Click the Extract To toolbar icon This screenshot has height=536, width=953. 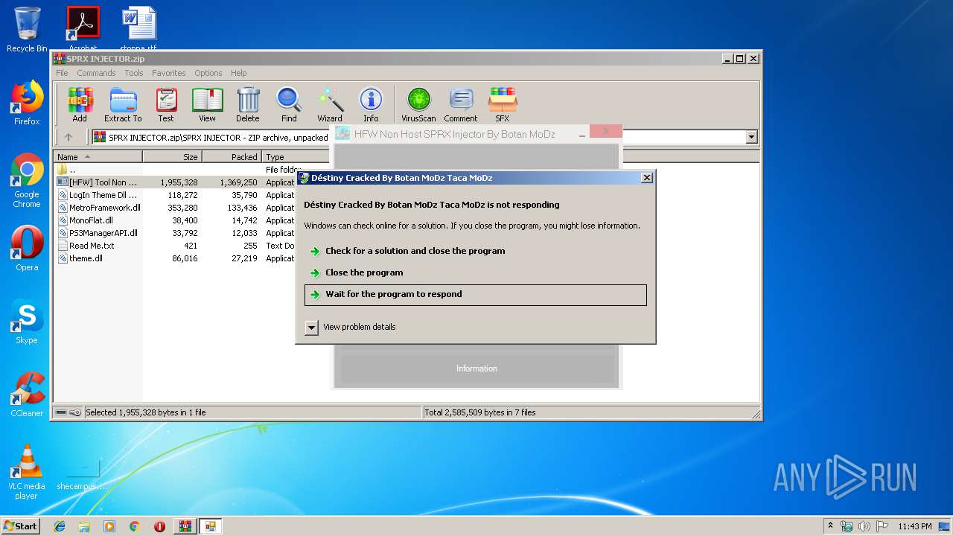coord(123,104)
